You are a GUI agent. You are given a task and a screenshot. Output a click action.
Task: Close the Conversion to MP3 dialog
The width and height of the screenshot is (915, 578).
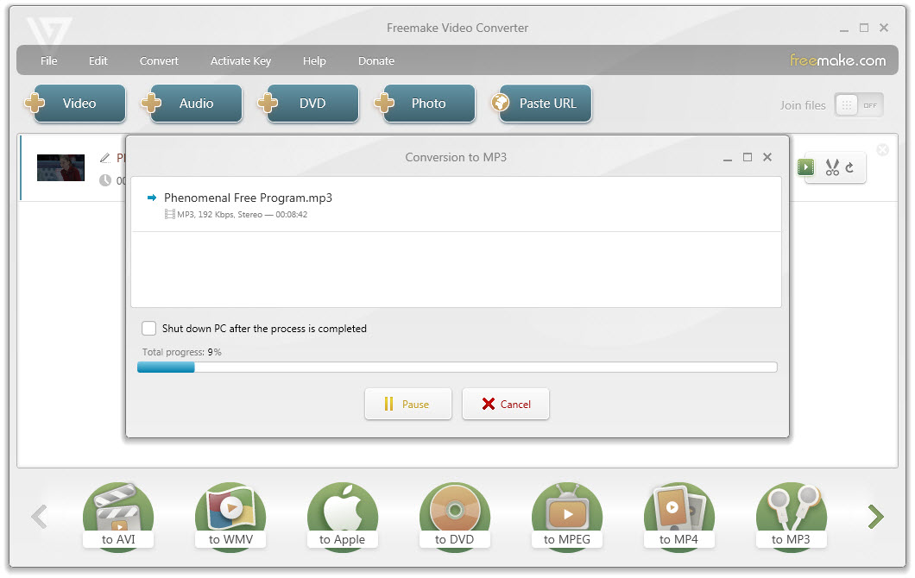click(767, 157)
